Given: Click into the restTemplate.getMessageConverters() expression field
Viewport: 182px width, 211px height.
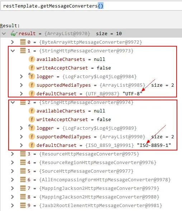Looking at the screenshot, I should coord(91,6).
